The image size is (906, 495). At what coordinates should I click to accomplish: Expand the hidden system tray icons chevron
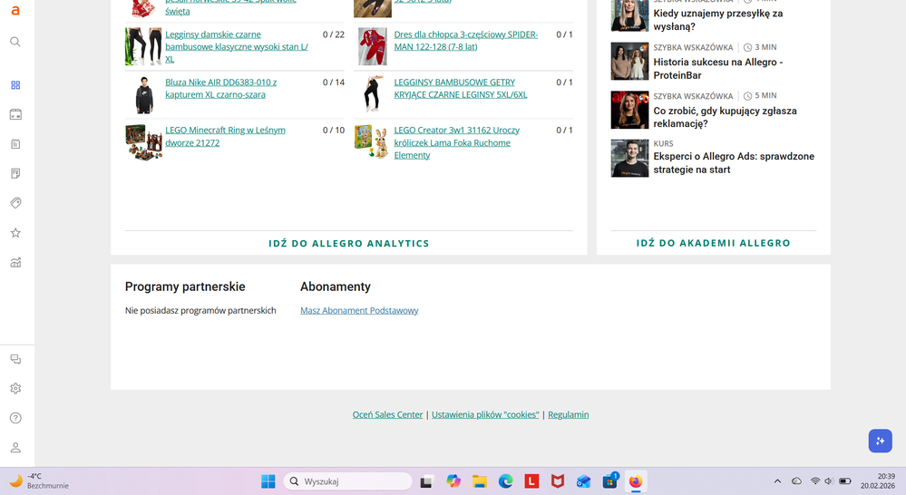pyautogui.click(x=776, y=481)
